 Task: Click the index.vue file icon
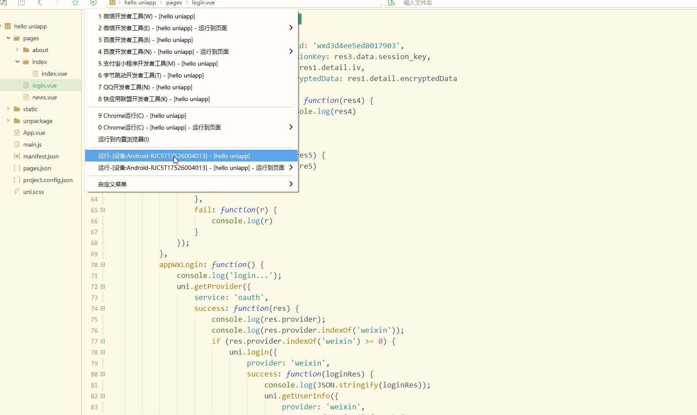point(36,74)
